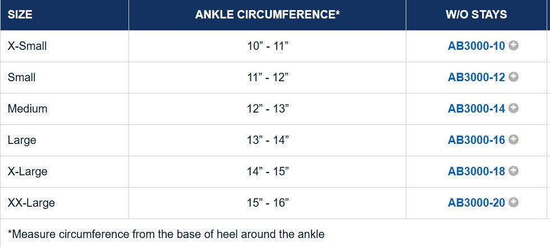Click the SIZE column header
550x247 pixels.
tap(20, 15)
